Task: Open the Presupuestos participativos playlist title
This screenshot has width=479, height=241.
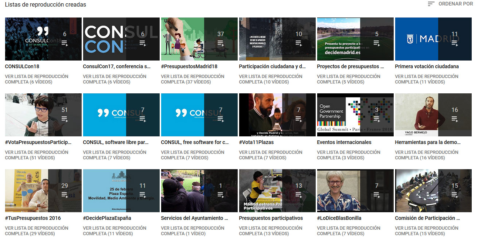Action: pos(271,218)
